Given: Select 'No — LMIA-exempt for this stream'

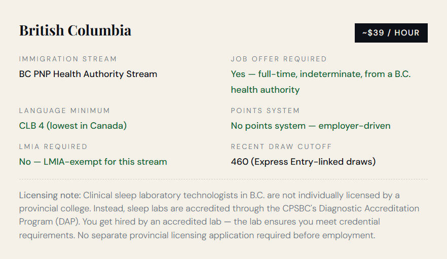Looking at the screenshot, I should (x=93, y=162).
